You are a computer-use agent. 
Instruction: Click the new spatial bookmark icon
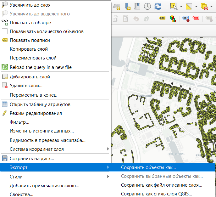tap(128, 6)
